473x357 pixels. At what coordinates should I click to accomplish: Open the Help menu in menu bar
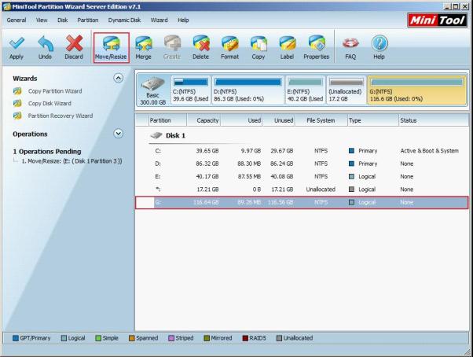click(x=183, y=20)
